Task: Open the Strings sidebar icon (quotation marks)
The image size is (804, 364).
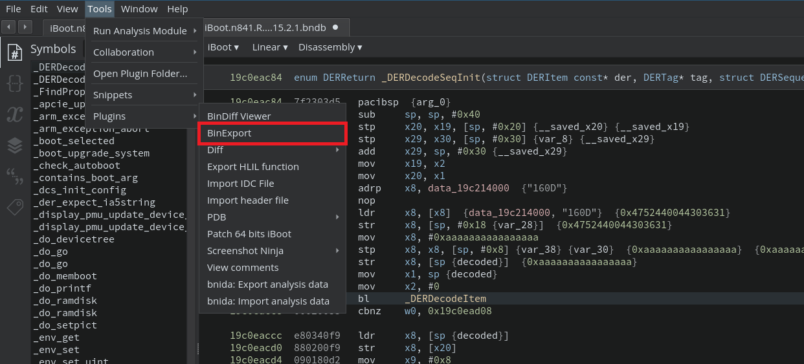Action: coord(14,177)
